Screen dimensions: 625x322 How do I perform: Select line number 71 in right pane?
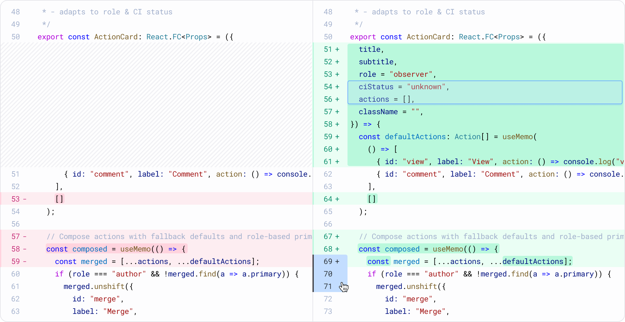[x=328, y=286]
